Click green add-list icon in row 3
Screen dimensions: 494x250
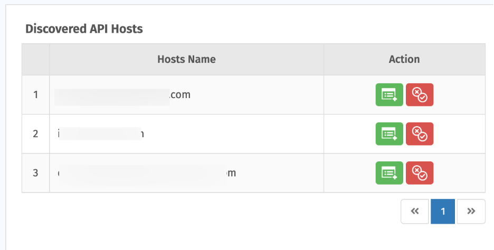click(389, 173)
